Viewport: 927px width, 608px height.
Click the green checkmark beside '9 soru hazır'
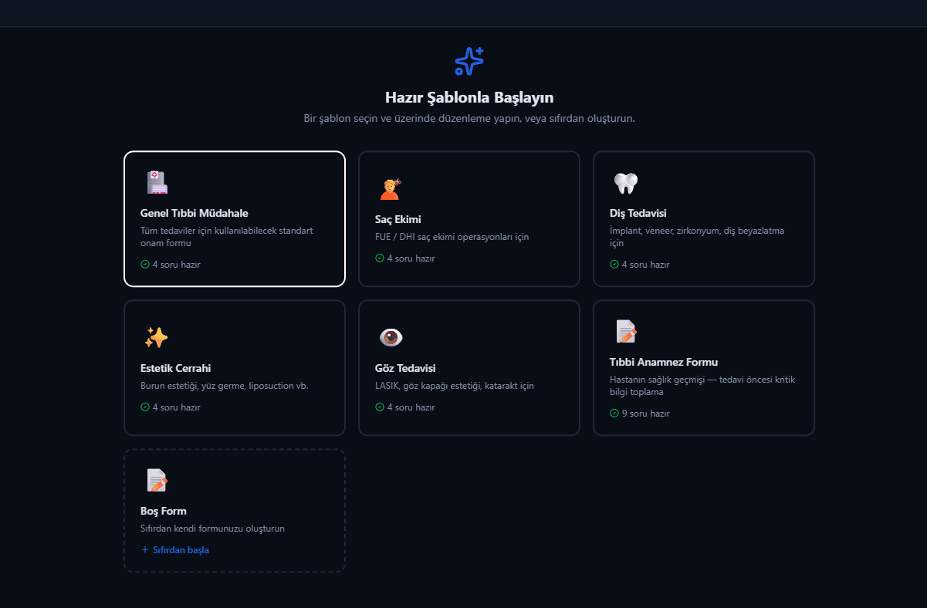[x=614, y=413]
